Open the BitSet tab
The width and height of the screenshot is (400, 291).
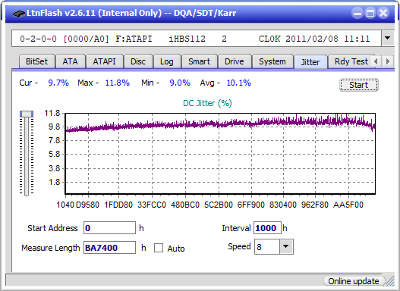pos(36,61)
